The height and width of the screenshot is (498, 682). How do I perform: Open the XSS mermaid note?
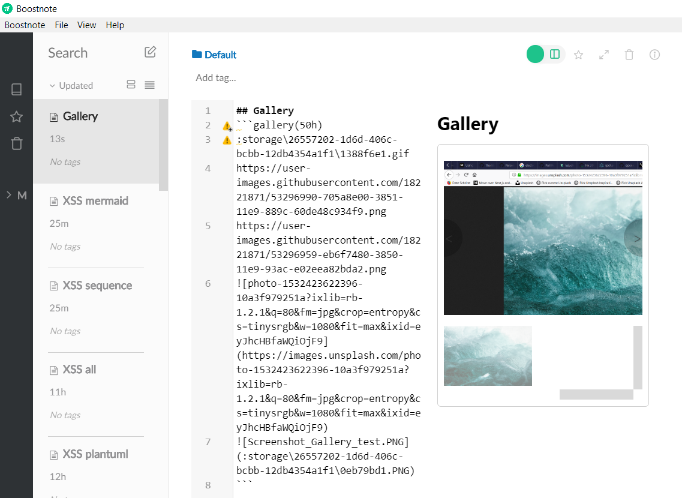(96, 226)
